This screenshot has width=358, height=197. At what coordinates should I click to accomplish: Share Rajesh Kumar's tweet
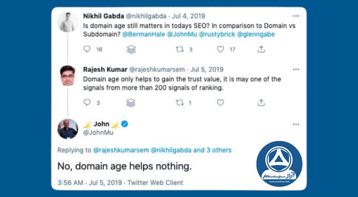click(261, 103)
